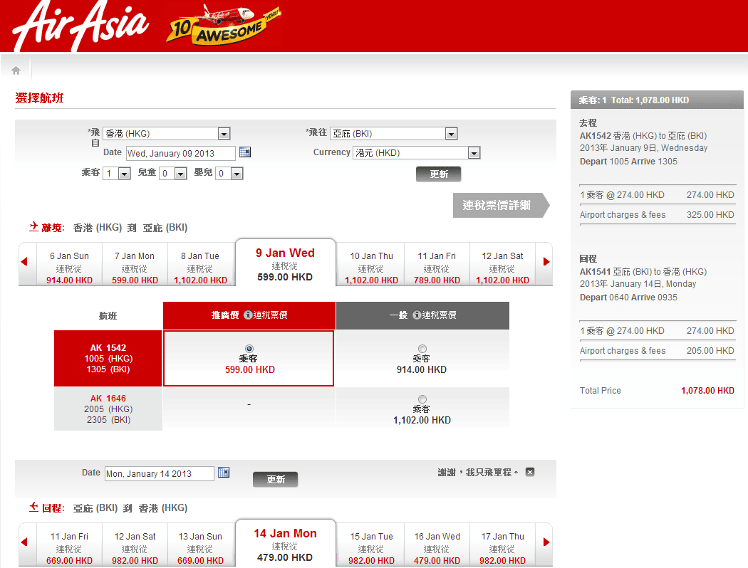Viewport: 748px width, 568px height.
Task: Click the departure Date input field
Action: pos(180,154)
